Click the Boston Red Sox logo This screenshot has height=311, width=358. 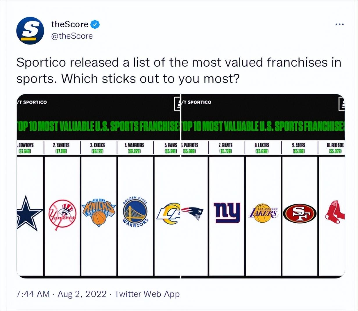(335, 212)
